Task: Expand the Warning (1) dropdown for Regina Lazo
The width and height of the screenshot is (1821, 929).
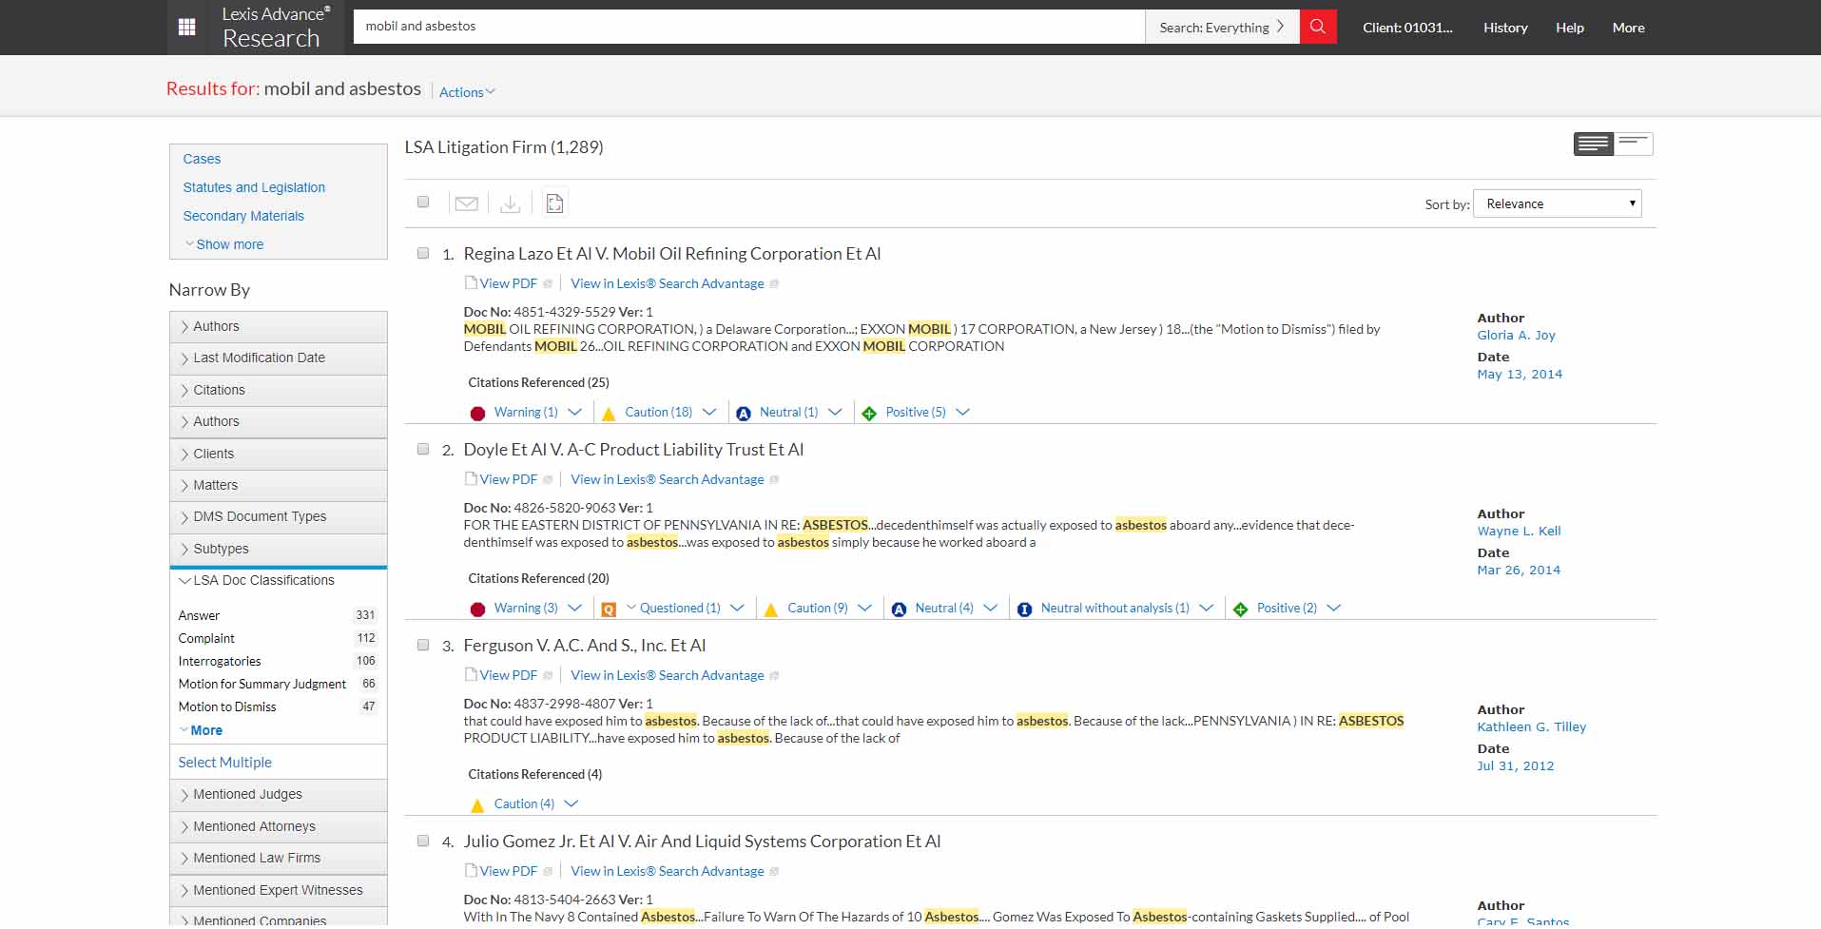Action: coord(574,413)
